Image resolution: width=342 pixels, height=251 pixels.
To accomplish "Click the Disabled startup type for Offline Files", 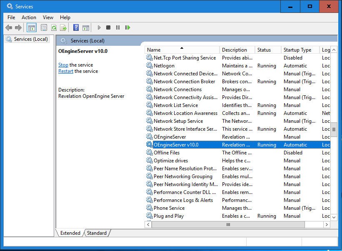I will click(293, 152).
